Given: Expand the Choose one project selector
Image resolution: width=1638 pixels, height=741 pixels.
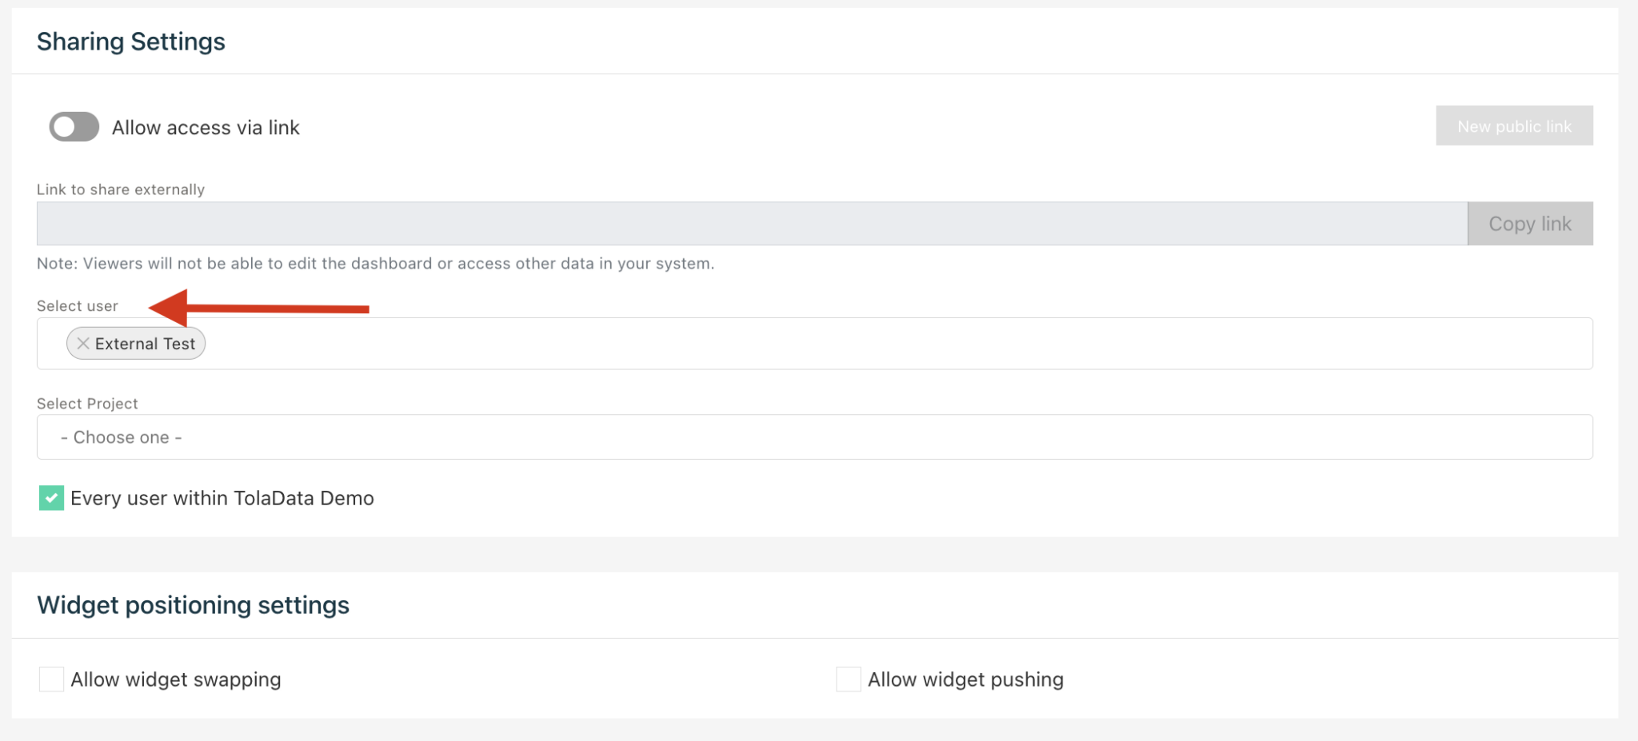Looking at the screenshot, I should click(x=814, y=436).
